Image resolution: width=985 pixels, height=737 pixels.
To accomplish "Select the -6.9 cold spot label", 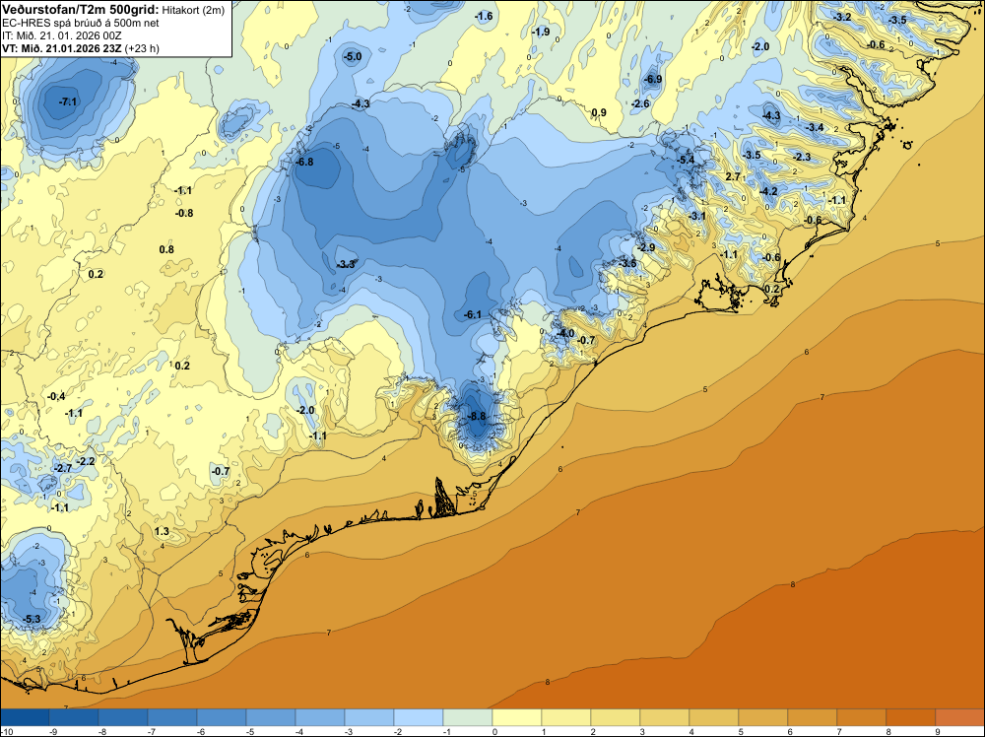I will click(653, 79).
